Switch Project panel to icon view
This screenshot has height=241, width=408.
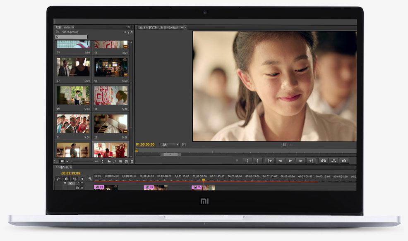(62, 161)
